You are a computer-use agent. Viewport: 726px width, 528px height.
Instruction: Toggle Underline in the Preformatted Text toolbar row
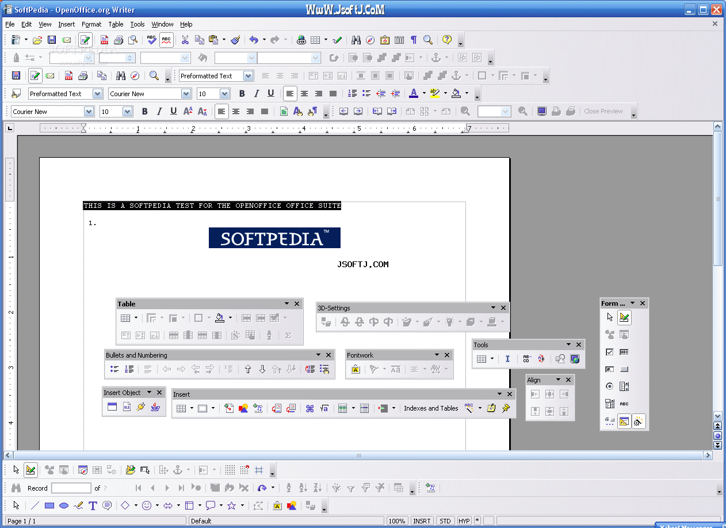tap(270, 94)
